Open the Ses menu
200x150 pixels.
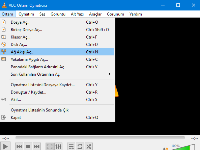pyautogui.click(x=42, y=14)
